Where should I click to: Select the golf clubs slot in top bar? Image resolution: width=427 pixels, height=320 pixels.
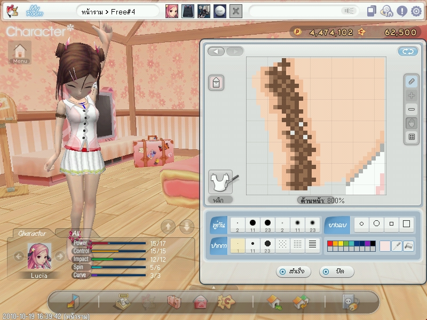pyautogui.click(x=204, y=11)
